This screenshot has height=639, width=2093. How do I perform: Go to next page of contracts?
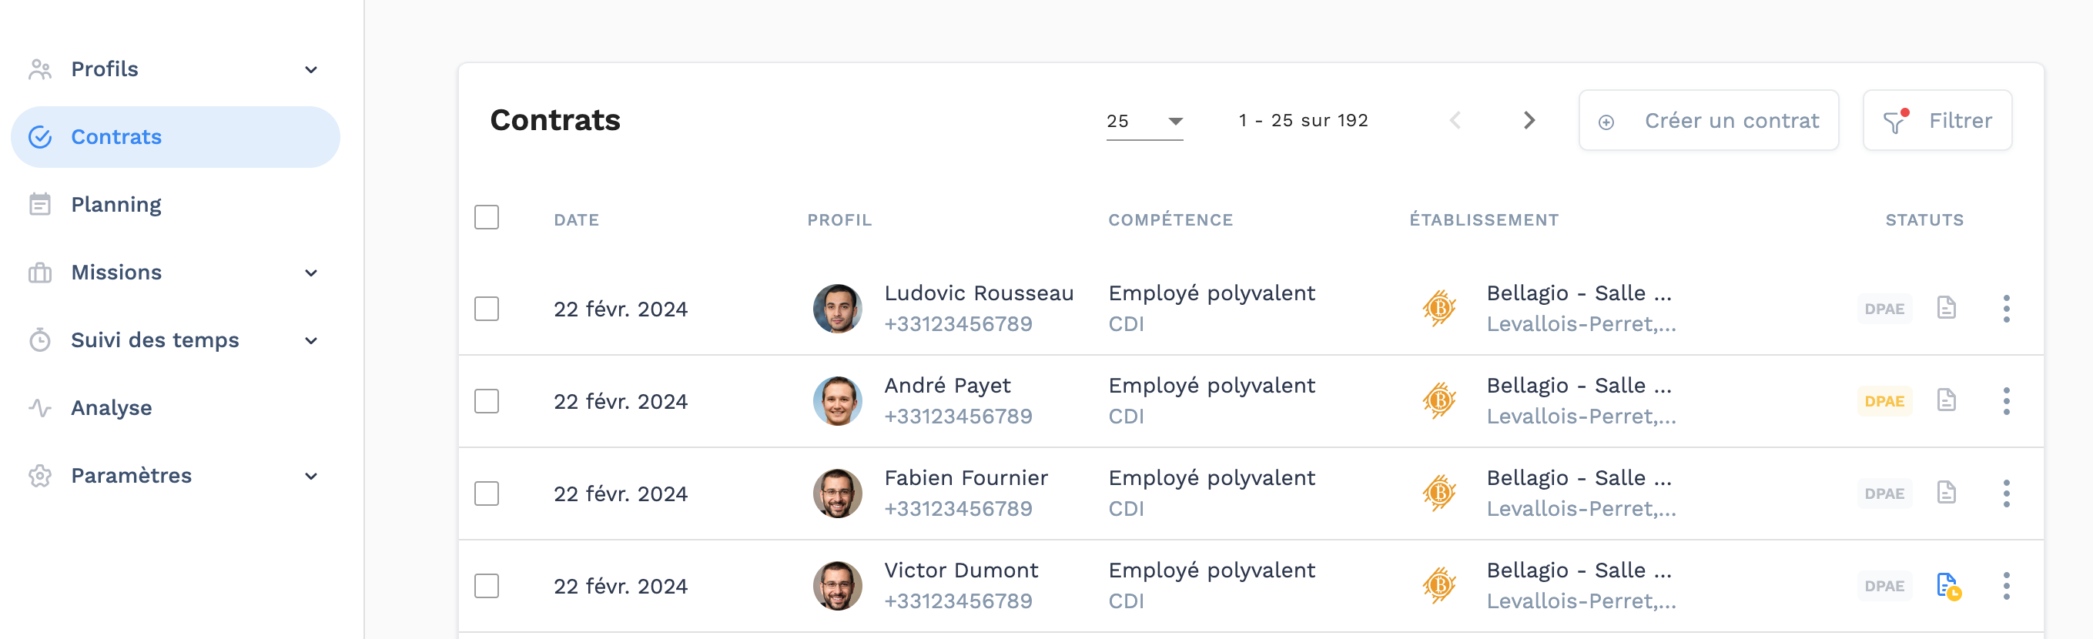(1529, 120)
